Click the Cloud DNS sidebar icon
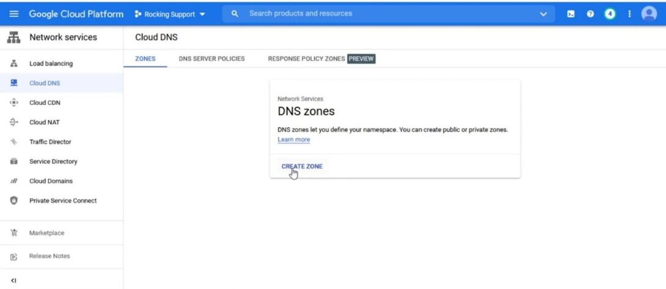This screenshot has width=666, height=289. [x=13, y=83]
